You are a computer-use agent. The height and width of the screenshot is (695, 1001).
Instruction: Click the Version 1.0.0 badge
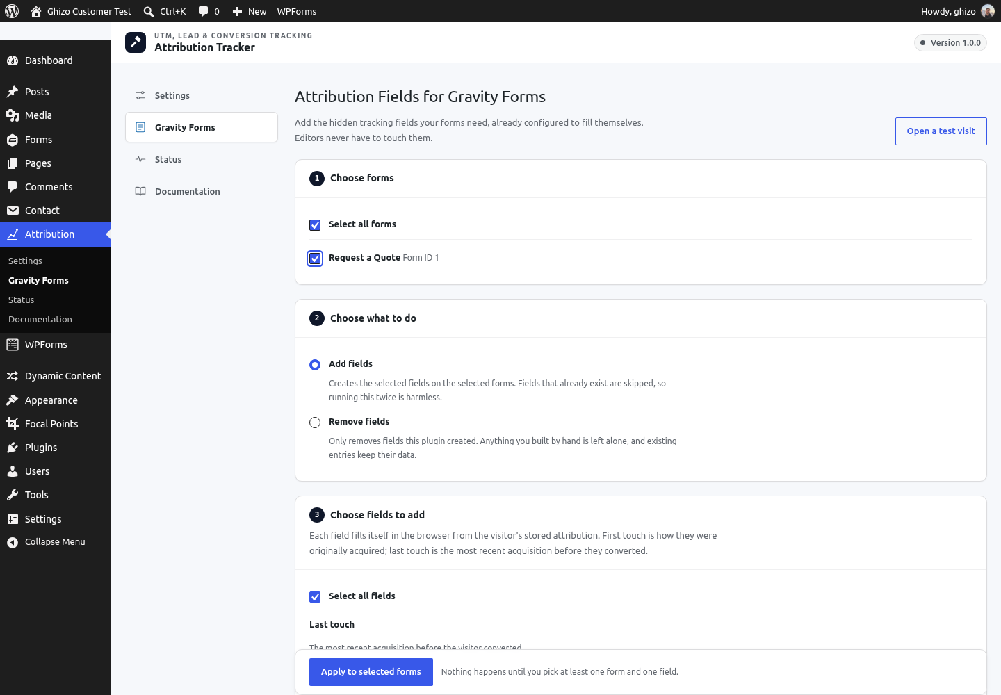coord(950,43)
